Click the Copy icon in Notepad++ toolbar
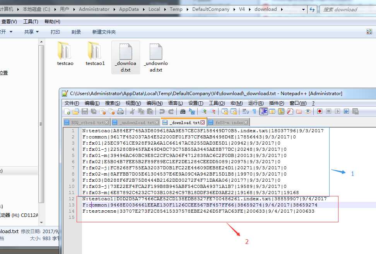The width and height of the screenshot is (376, 254). (x=141, y=111)
